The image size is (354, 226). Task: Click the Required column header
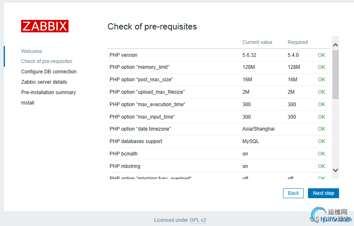pos(298,42)
